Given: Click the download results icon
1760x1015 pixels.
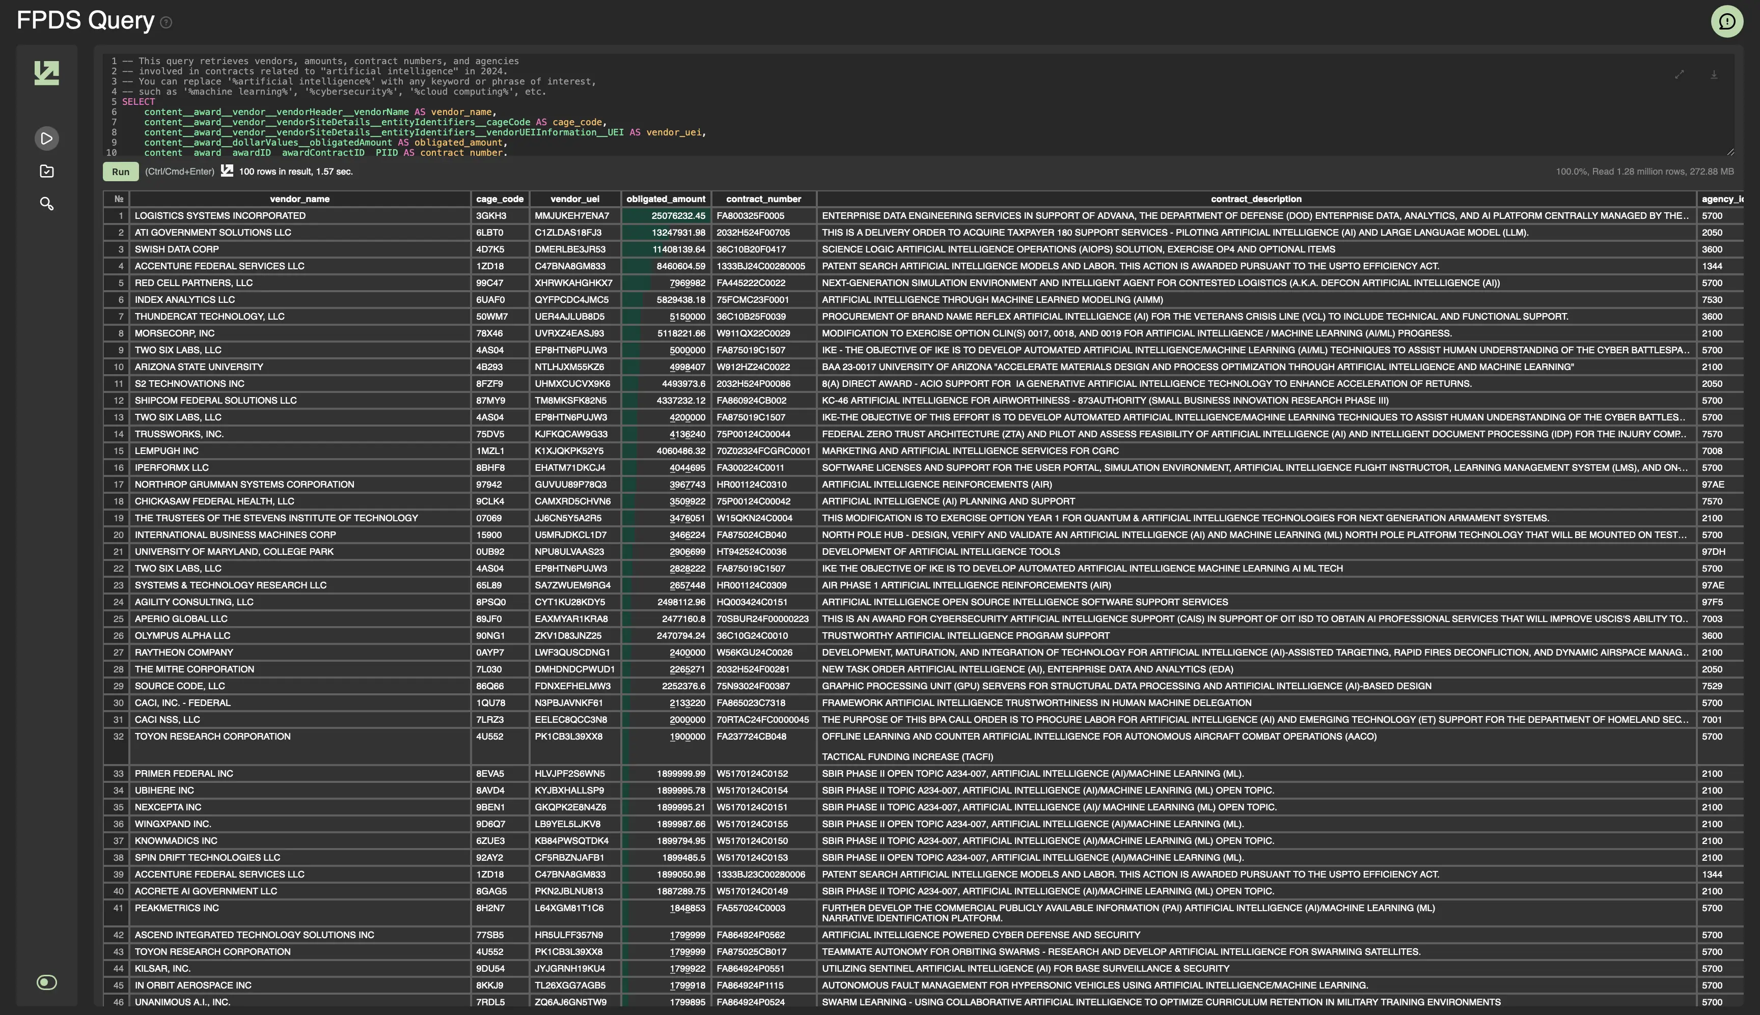Looking at the screenshot, I should tap(1713, 75).
